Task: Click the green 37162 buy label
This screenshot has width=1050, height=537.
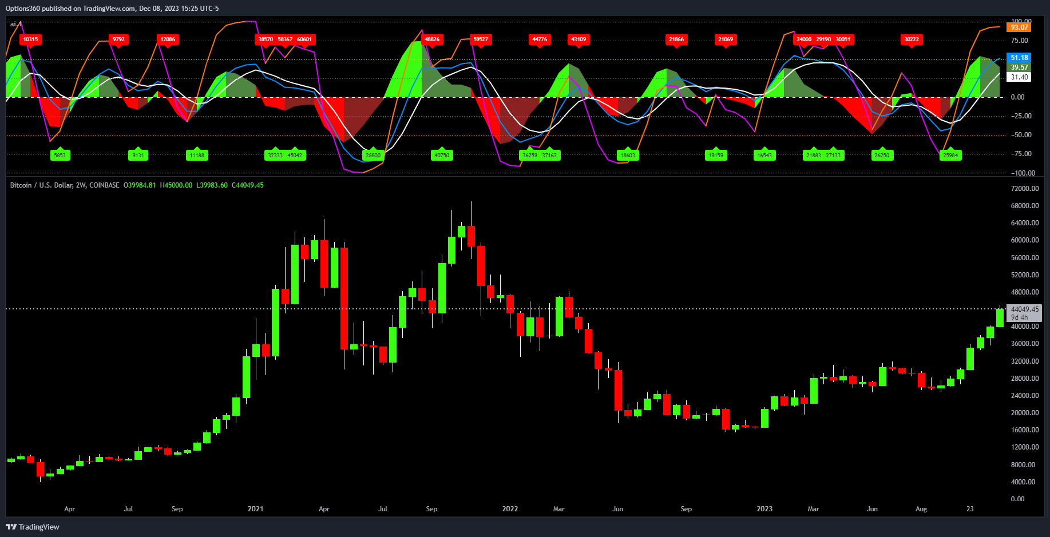Action: tap(549, 155)
